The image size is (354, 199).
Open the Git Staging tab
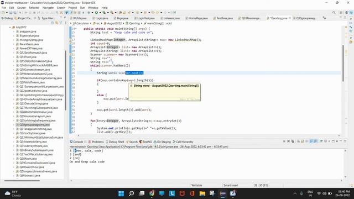[x=162, y=142]
